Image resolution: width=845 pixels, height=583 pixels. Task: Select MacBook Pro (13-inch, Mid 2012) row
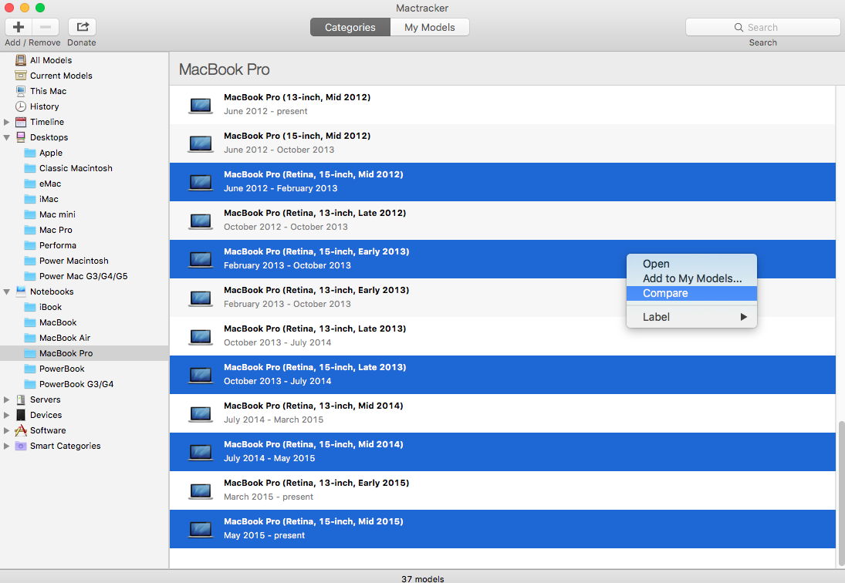click(x=502, y=104)
